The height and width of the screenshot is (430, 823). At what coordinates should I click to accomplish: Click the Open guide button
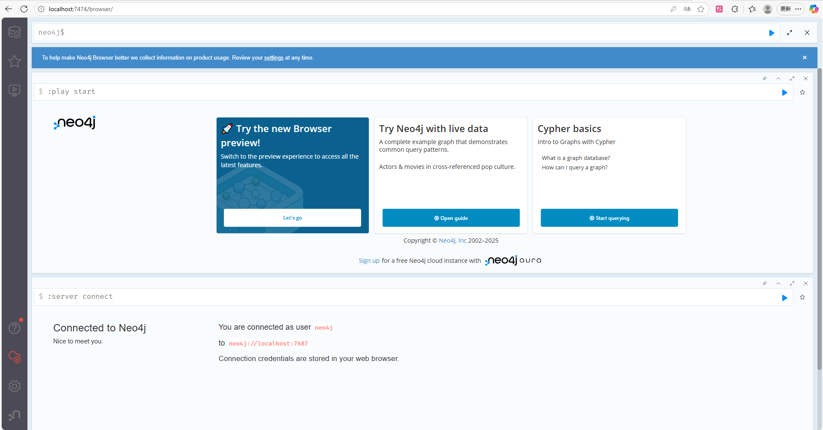451,218
